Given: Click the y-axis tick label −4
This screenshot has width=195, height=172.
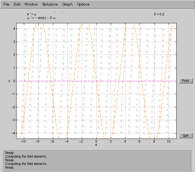Looking at the screenshot, I should [13, 133].
